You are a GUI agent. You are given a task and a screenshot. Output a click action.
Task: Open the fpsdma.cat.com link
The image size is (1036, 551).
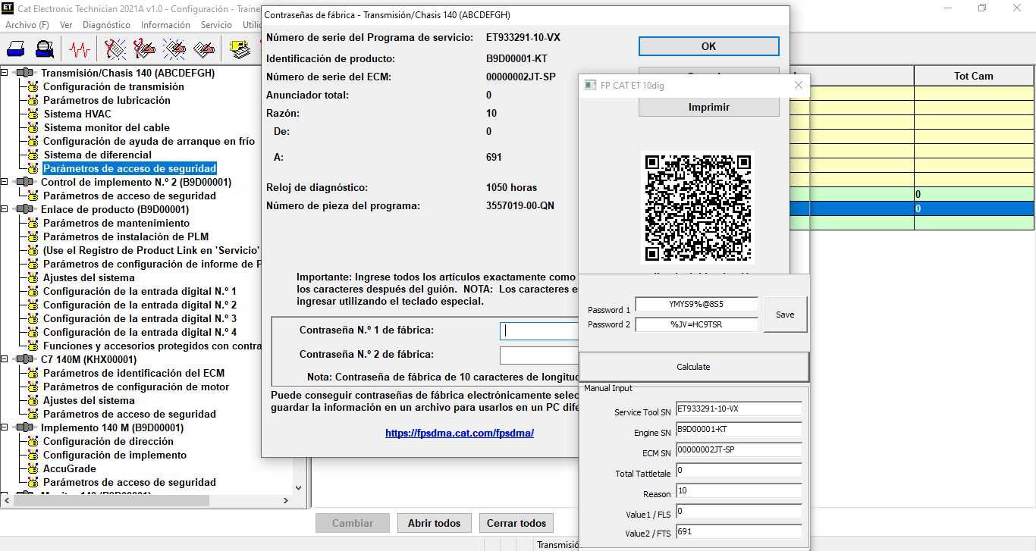(460, 433)
